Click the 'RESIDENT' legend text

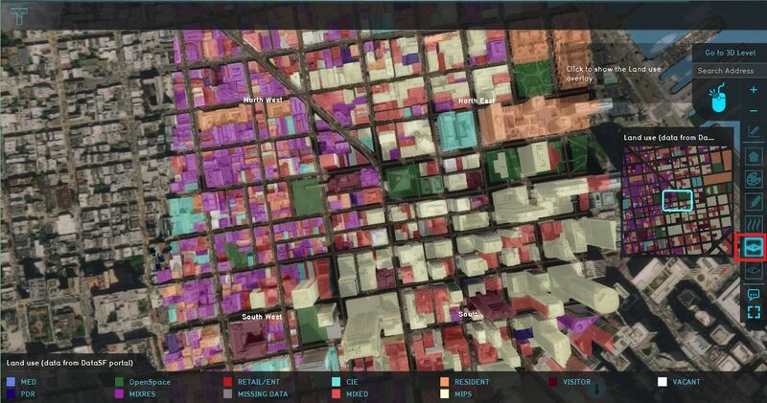point(472,382)
